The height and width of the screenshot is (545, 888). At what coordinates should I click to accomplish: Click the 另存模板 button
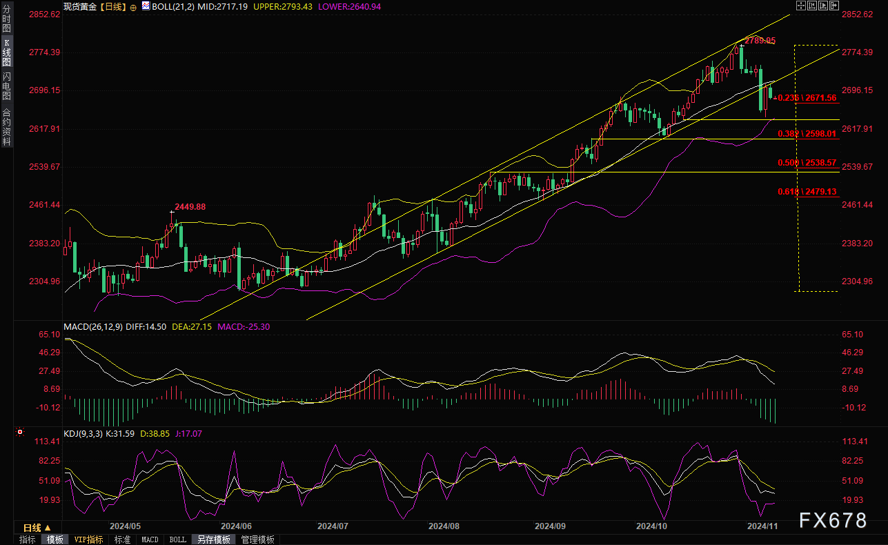pos(213,539)
